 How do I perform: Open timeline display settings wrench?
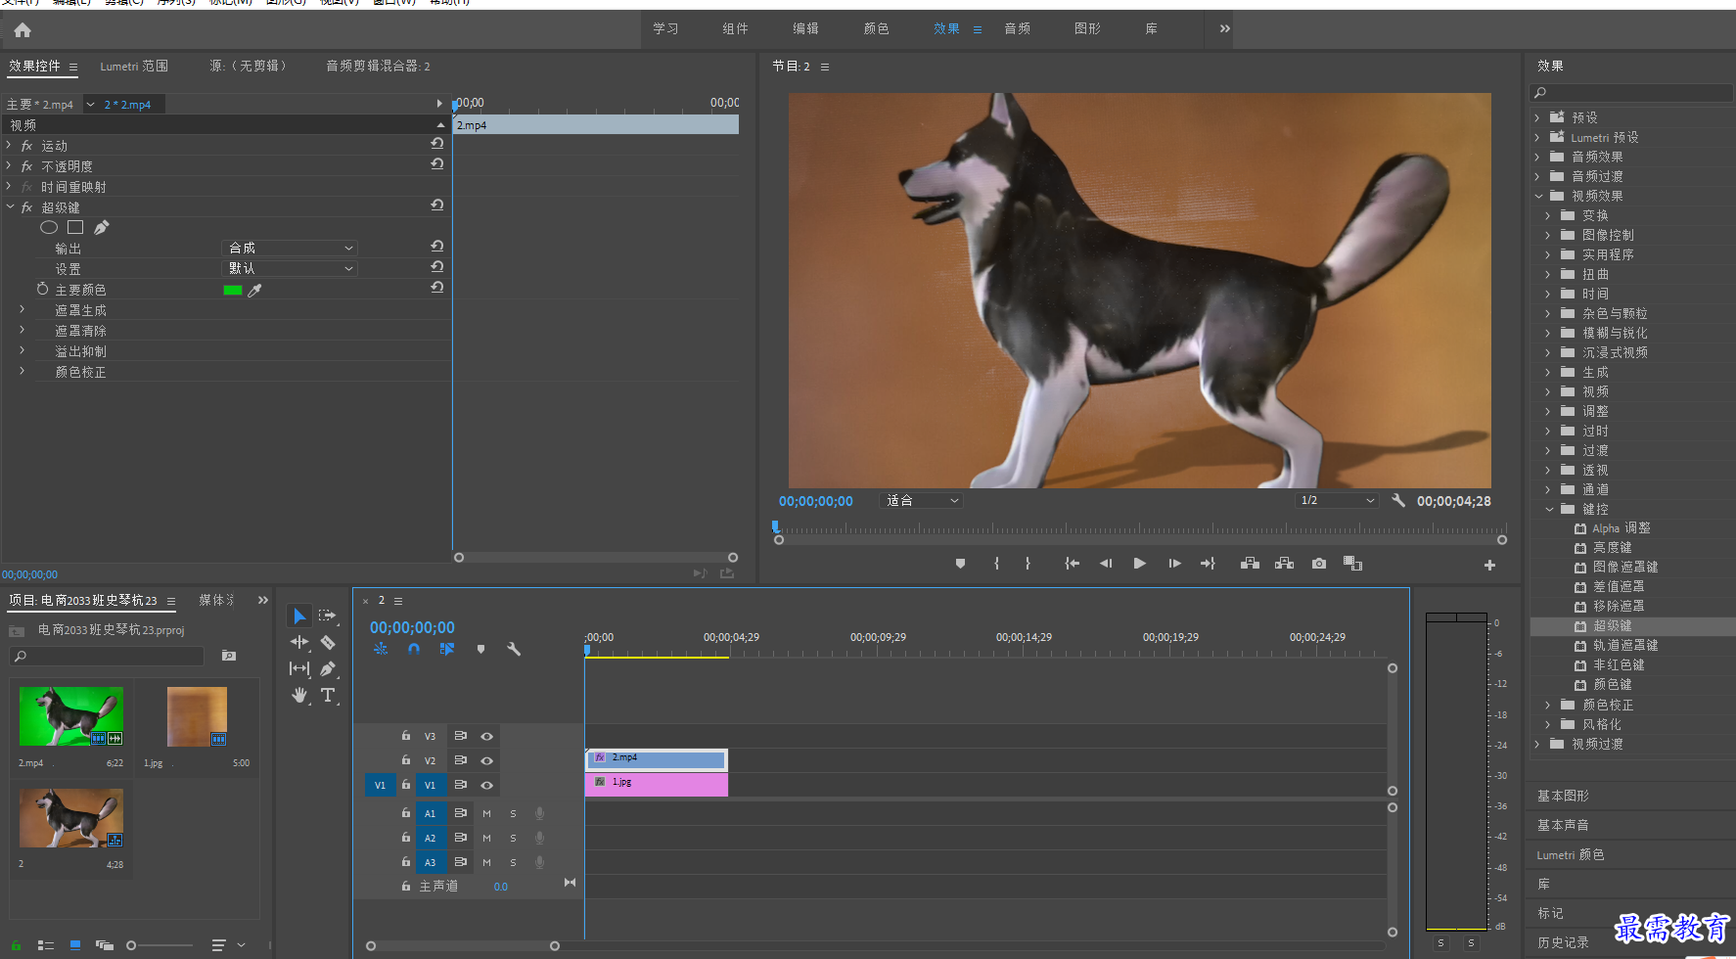[514, 649]
